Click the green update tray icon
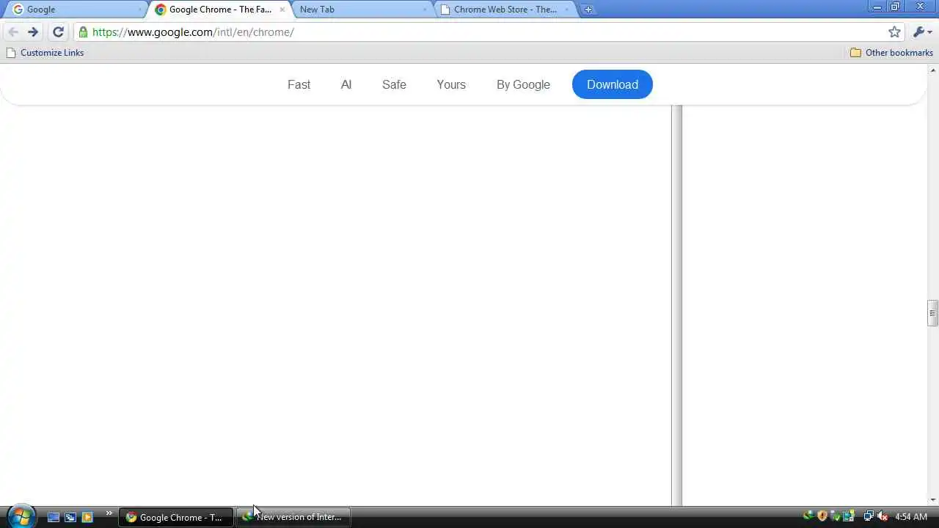 (x=808, y=516)
